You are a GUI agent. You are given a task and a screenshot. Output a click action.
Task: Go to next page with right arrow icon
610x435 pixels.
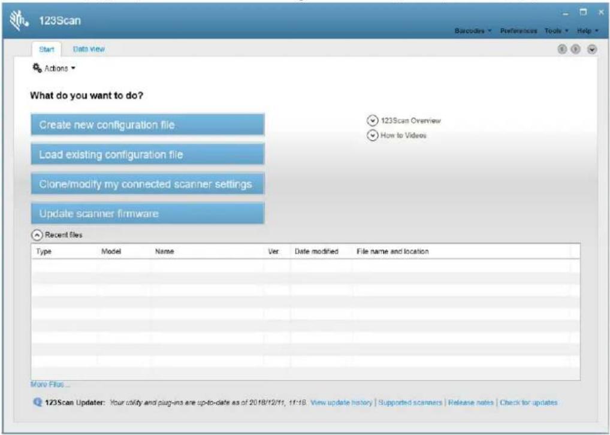point(575,49)
